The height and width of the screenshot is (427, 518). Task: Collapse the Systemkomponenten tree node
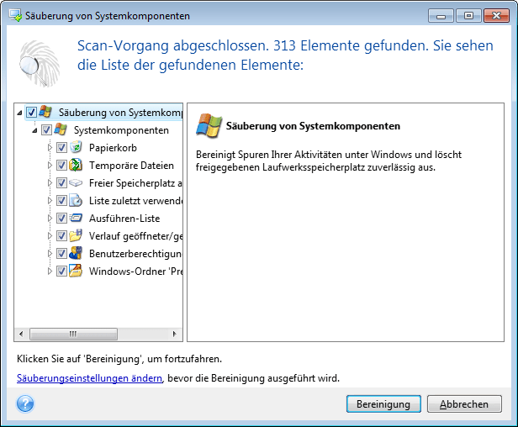point(34,130)
